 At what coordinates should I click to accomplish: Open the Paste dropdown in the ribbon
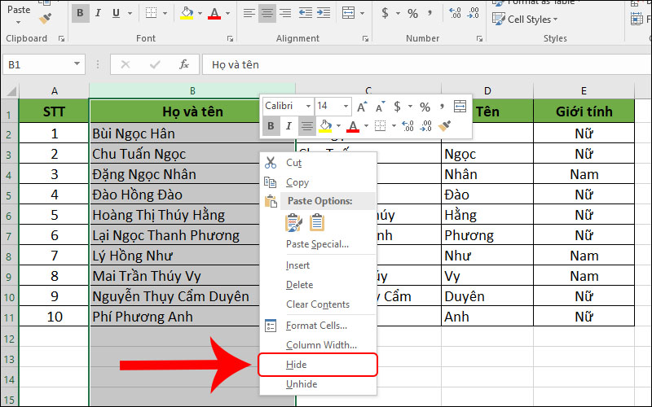click(18, 22)
